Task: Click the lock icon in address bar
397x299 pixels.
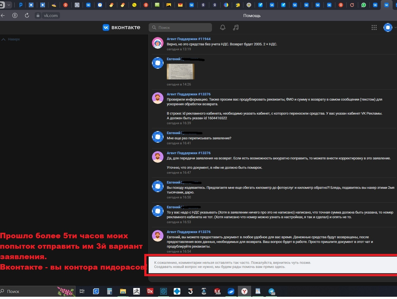Action: coord(38,15)
